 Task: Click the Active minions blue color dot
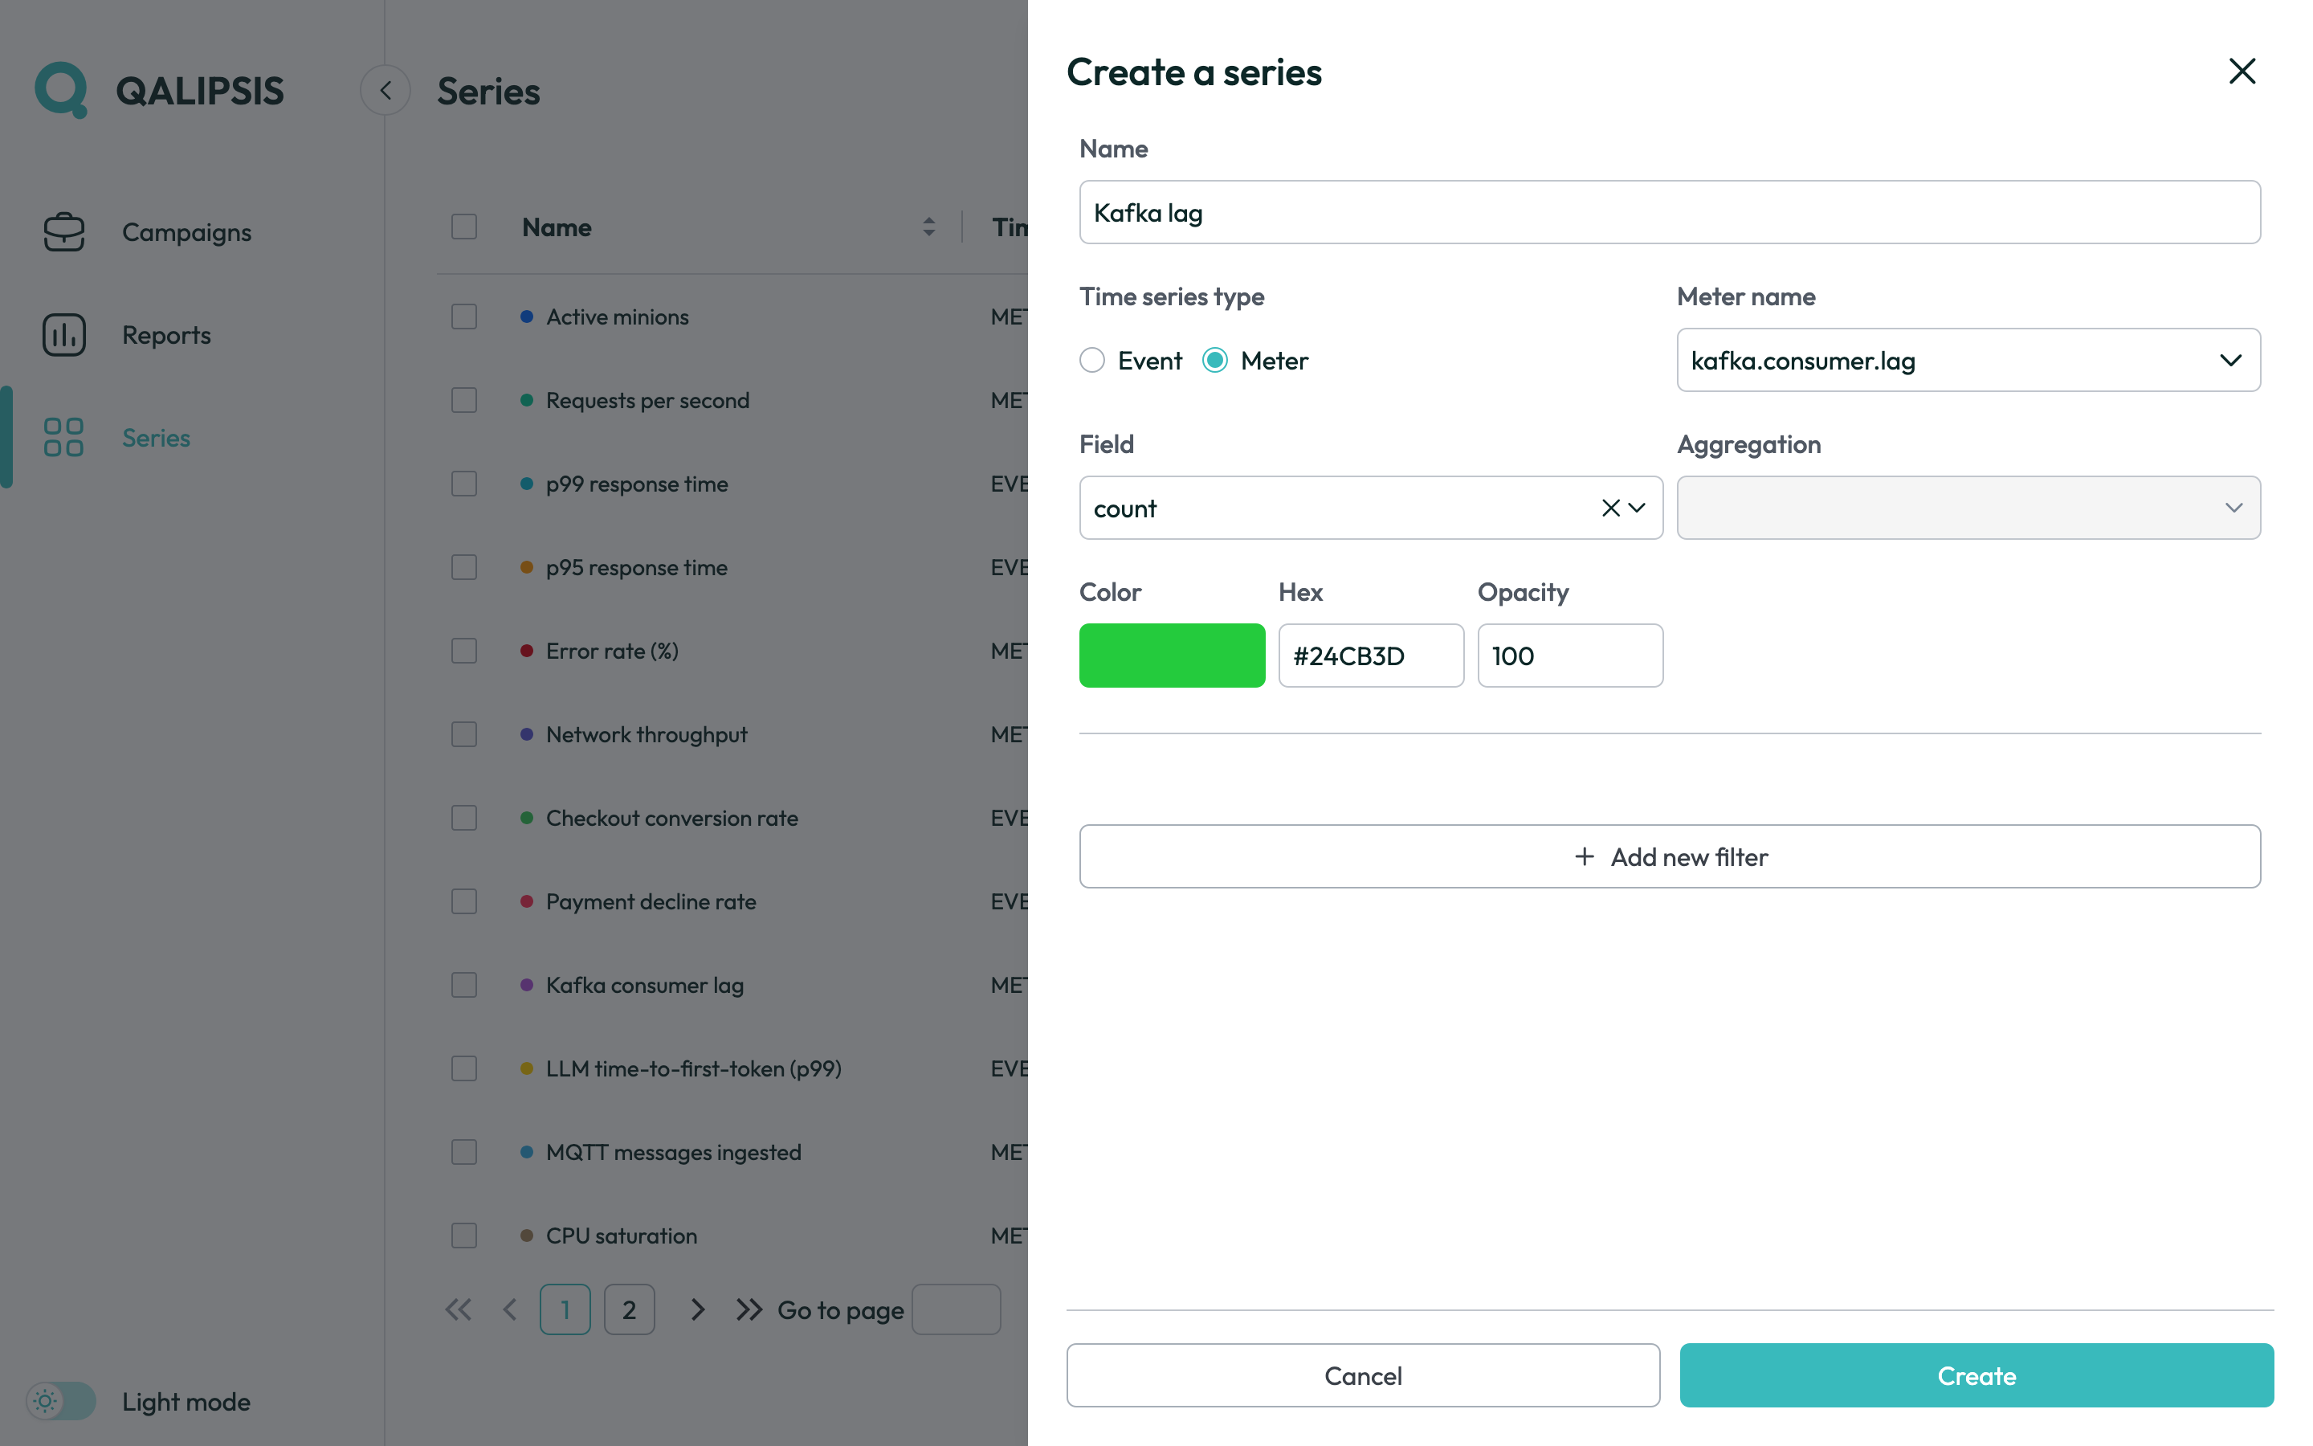click(526, 317)
